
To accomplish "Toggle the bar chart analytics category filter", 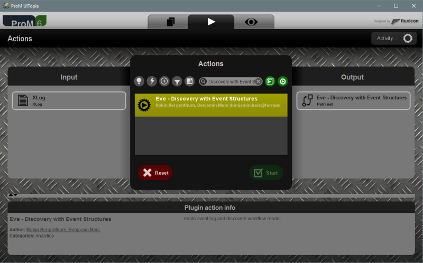I will pos(190,81).
